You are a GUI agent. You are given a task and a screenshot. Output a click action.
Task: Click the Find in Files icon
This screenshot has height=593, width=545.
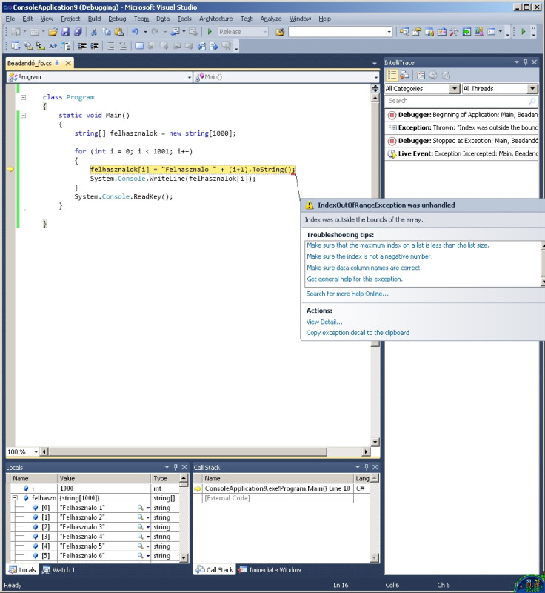pyautogui.click(x=280, y=32)
